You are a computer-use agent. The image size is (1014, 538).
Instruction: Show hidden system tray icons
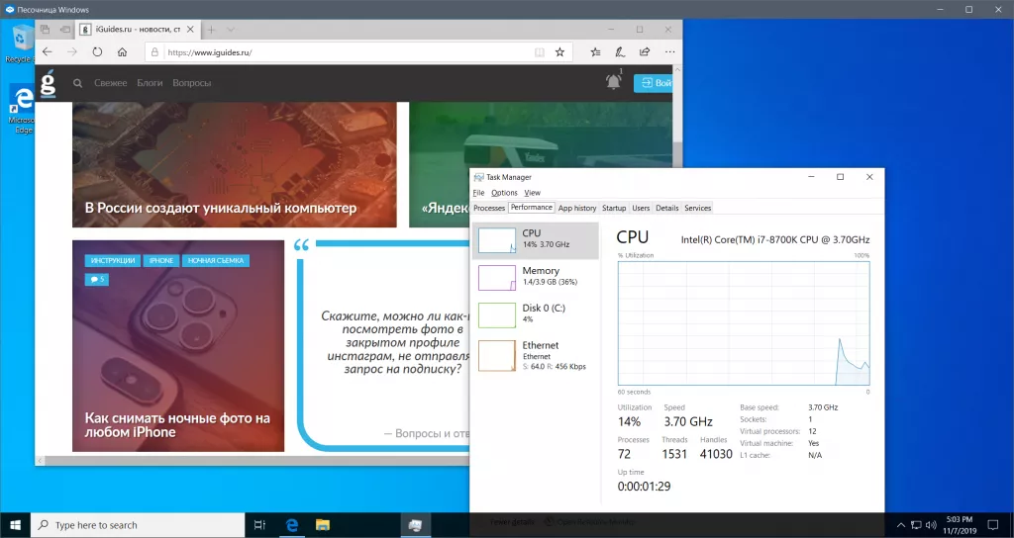pyautogui.click(x=899, y=525)
